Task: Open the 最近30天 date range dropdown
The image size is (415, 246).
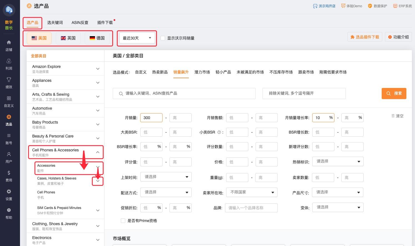Action: tap(136, 38)
